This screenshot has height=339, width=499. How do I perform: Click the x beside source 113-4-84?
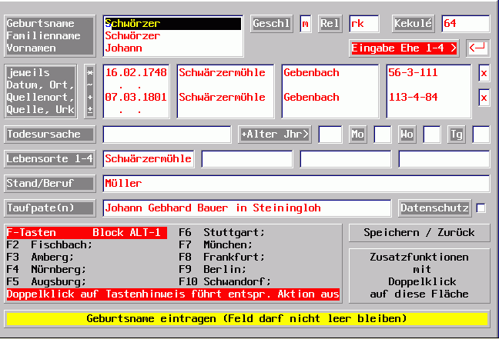[484, 98]
